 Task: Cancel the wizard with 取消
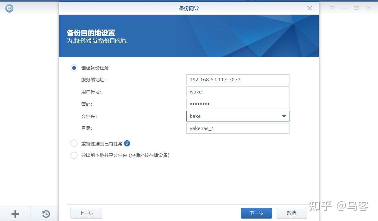click(x=291, y=213)
